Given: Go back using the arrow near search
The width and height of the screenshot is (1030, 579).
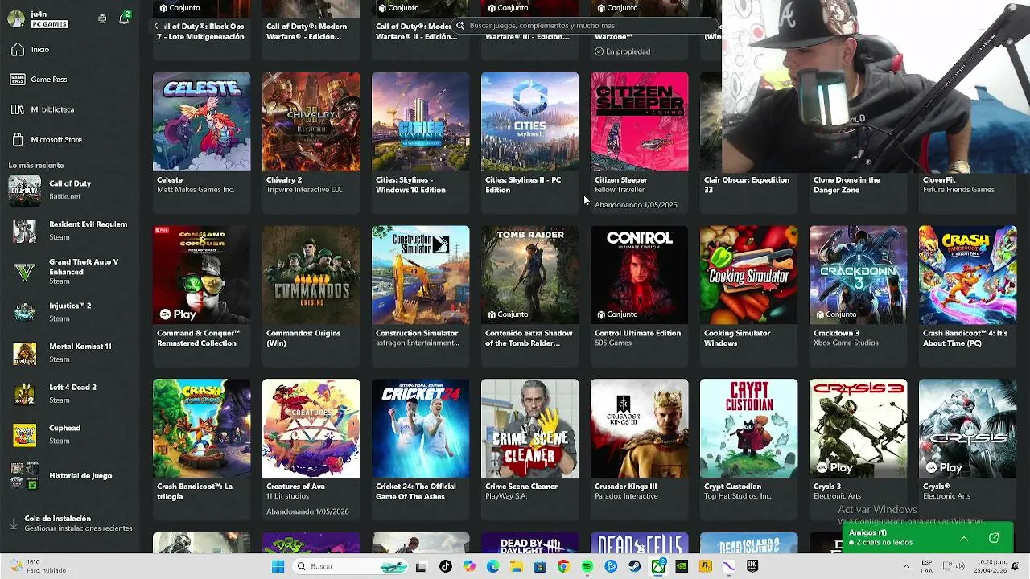Looking at the screenshot, I should coord(156,26).
